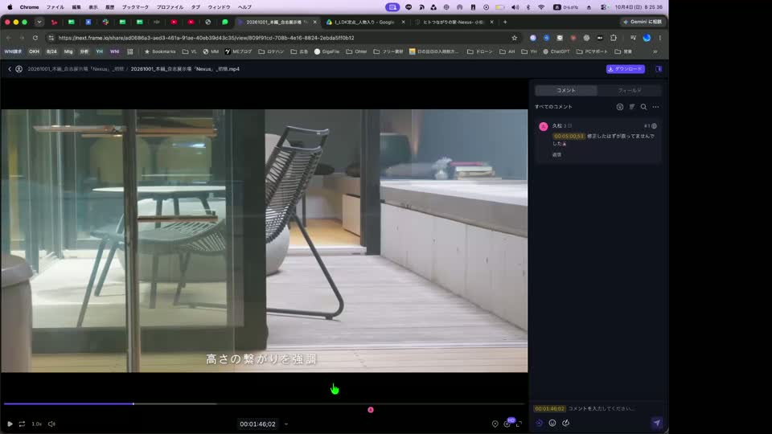Screen dimensions: 772x434
Task: Toggle loop playback
Action: point(23,424)
